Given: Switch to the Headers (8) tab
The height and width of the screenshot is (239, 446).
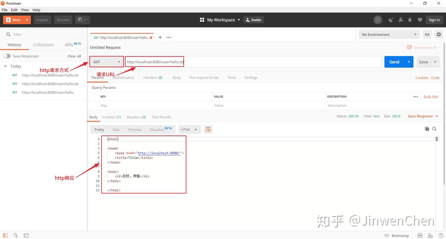Looking at the screenshot, I should 153,77.
